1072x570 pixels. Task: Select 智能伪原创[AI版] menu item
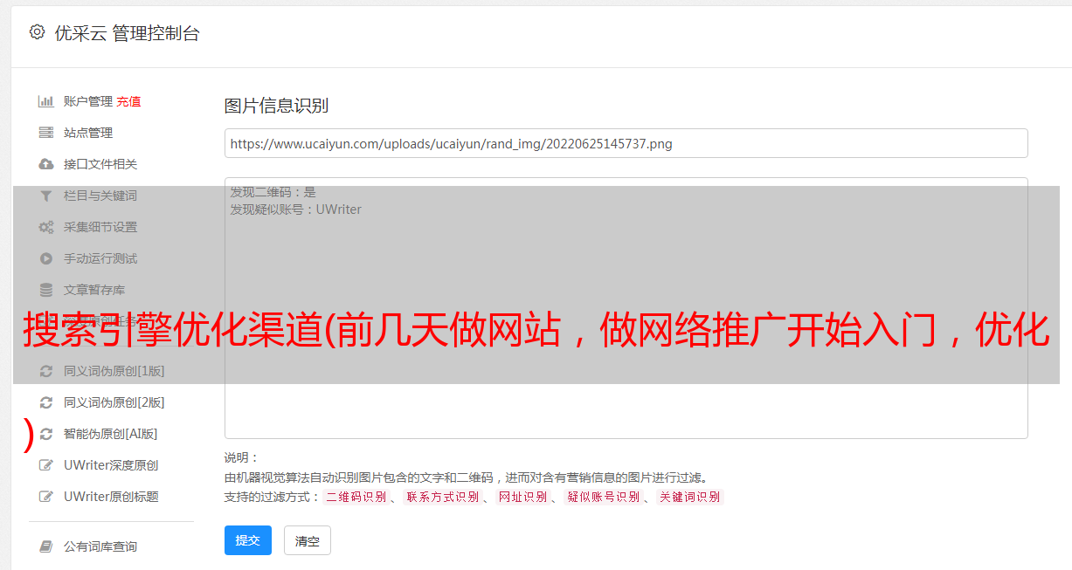[111, 434]
